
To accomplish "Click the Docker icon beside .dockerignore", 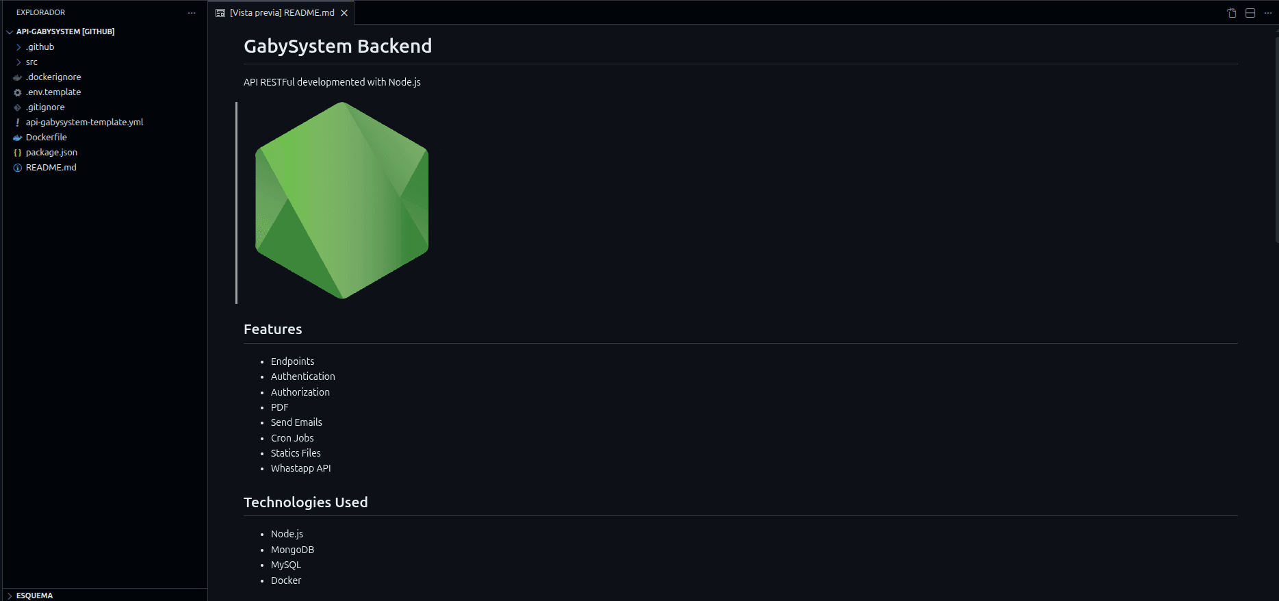I will click(x=17, y=77).
